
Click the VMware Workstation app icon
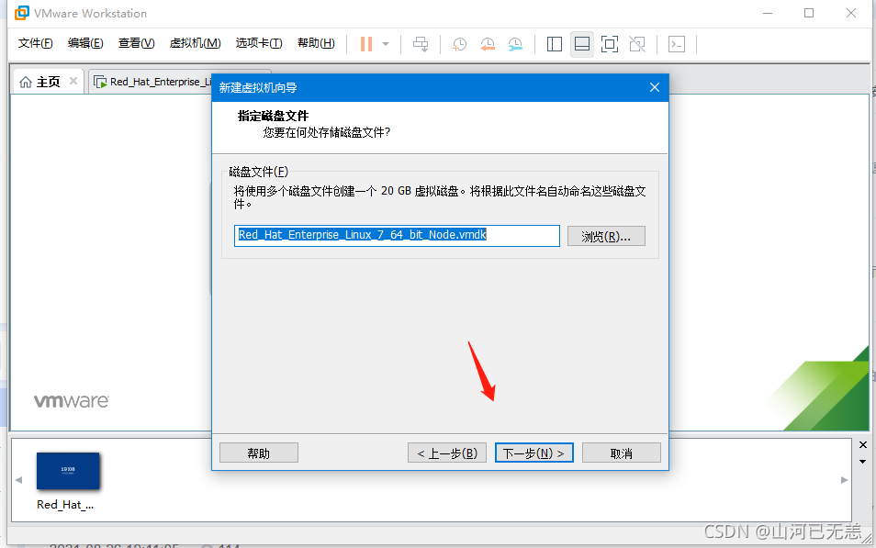point(22,13)
